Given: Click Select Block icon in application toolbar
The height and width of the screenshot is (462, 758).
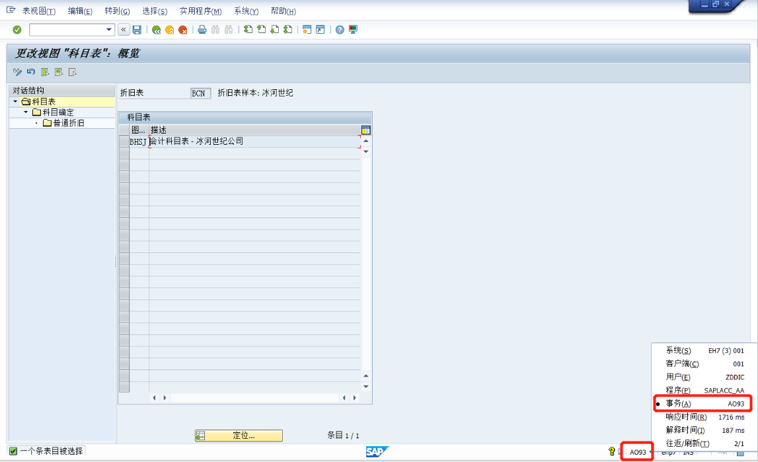Looking at the screenshot, I should (59, 72).
